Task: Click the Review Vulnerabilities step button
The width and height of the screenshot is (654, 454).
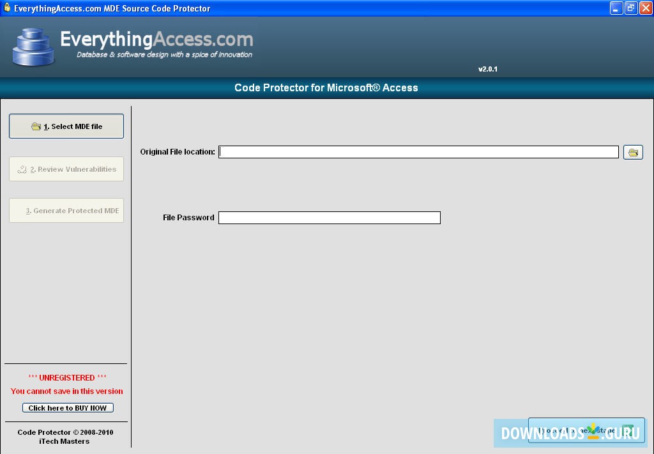Action: [x=66, y=169]
